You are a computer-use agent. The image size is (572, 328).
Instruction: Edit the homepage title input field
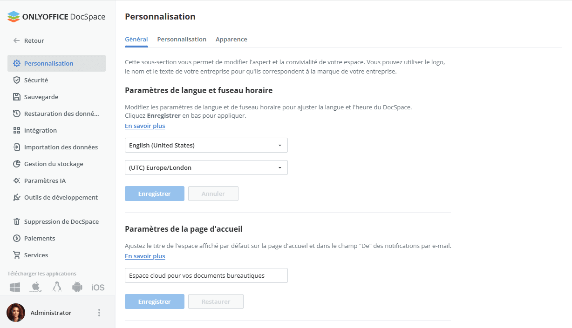[x=206, y=275]
